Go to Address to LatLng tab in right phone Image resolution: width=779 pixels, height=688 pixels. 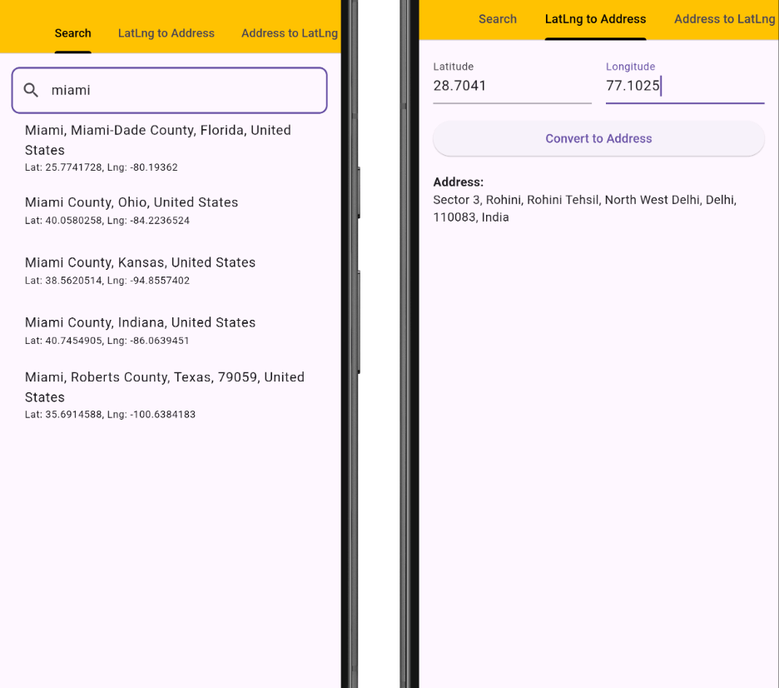724,19
